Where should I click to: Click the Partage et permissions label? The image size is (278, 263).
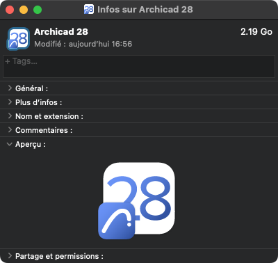coord(59,256)
